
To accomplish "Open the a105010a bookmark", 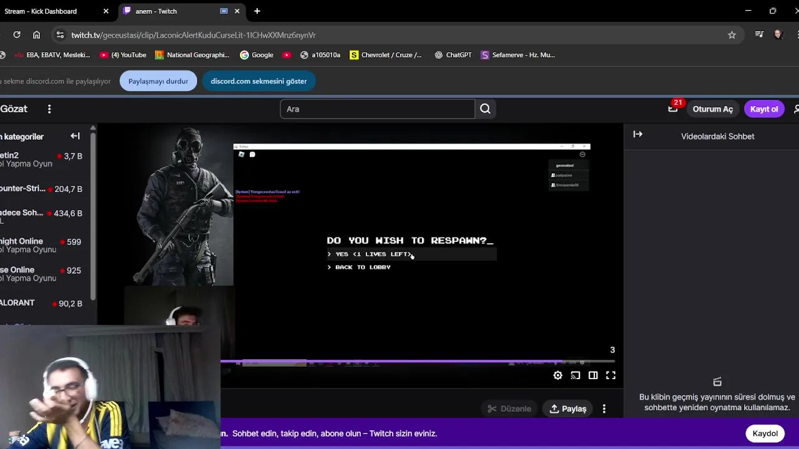I will pyautogui.click(x=320, y=55).
